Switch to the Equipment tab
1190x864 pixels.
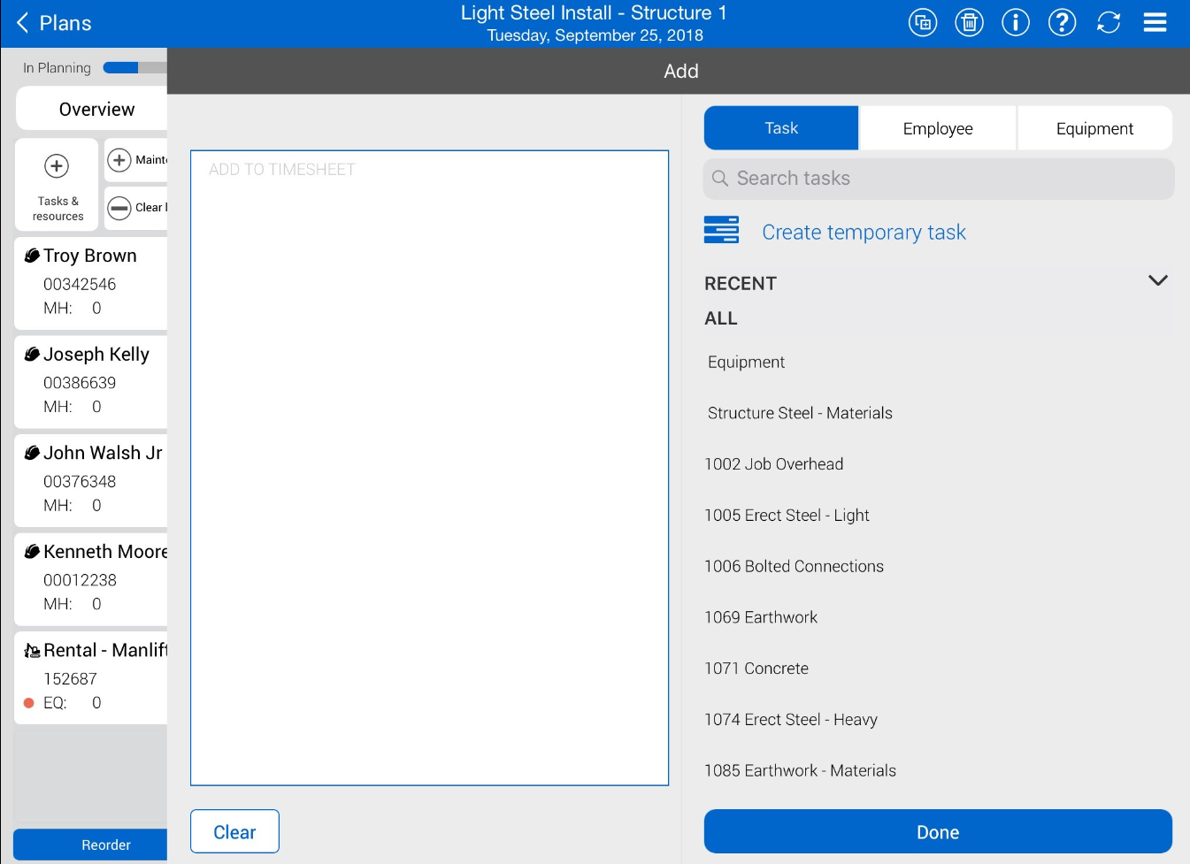coord(1094,129)
